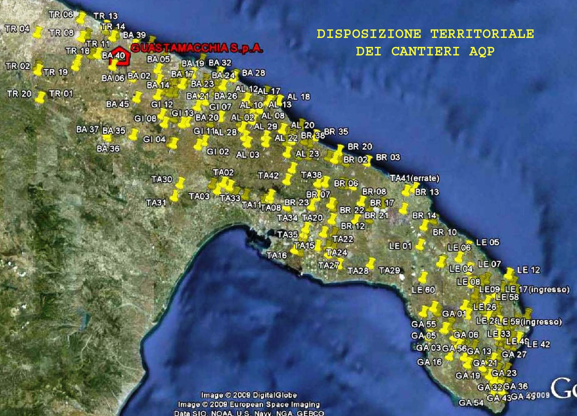
Task: Click 'Image © 2009 European Space Imaging' text
Action: [249, 404]
